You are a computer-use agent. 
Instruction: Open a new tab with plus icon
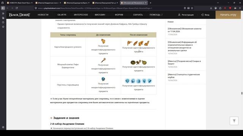150,3
